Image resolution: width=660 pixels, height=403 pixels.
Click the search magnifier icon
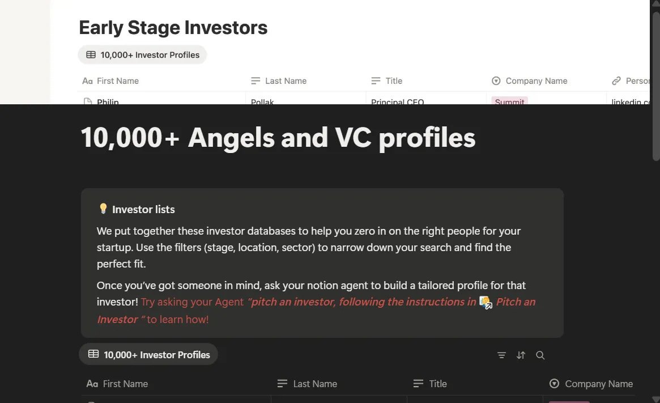(x=540, y=355)
